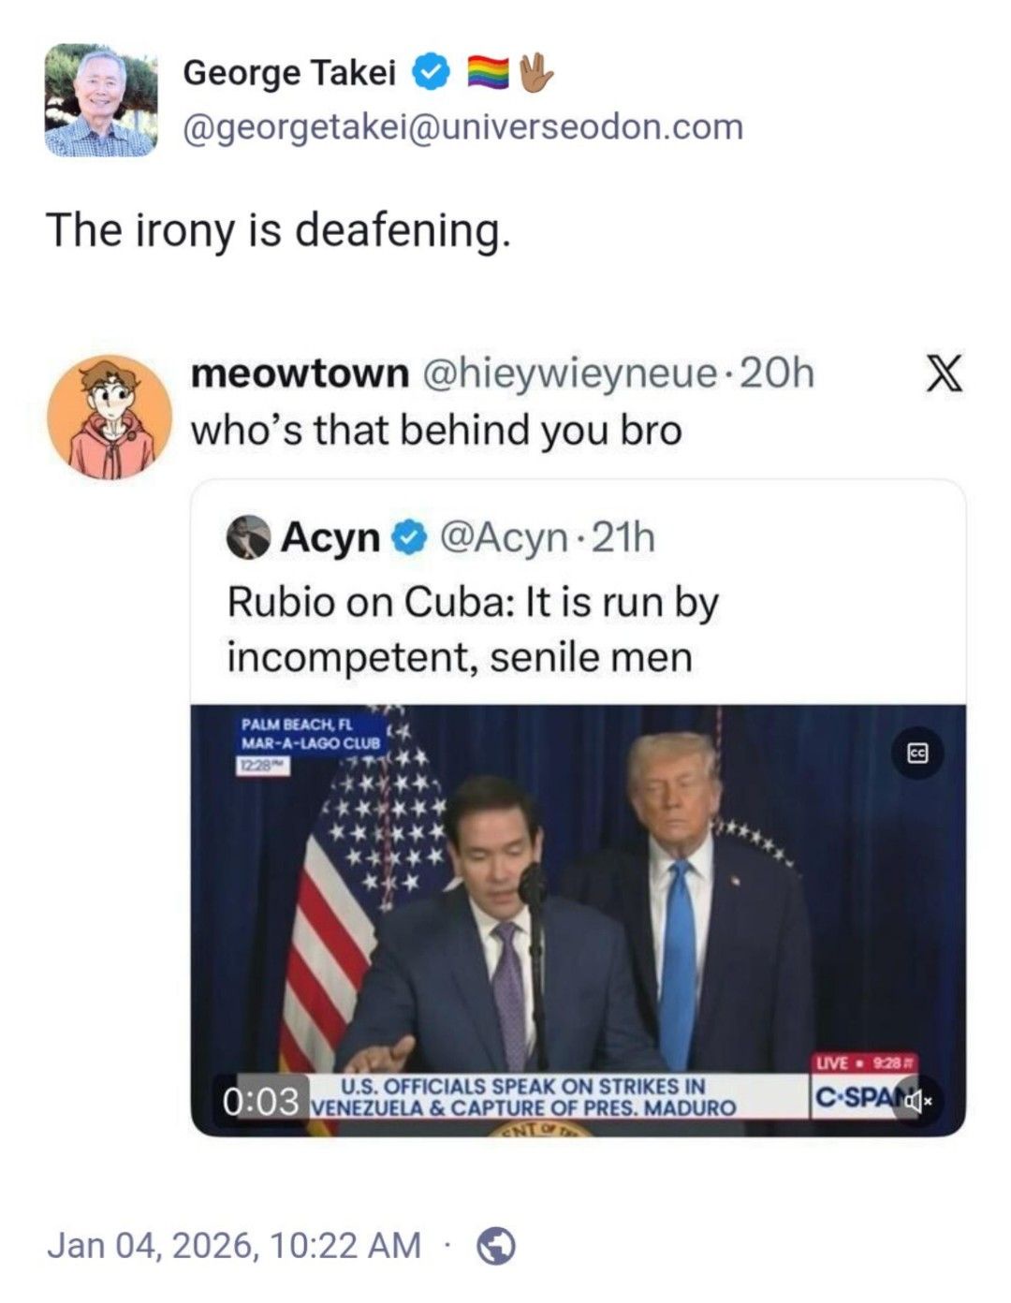Image resolution: width=1011 pixels, height=1303 pixels.
Task: Open meowtown's cartoon avatar
Action: pyautogui.click(x=110, y=417)
